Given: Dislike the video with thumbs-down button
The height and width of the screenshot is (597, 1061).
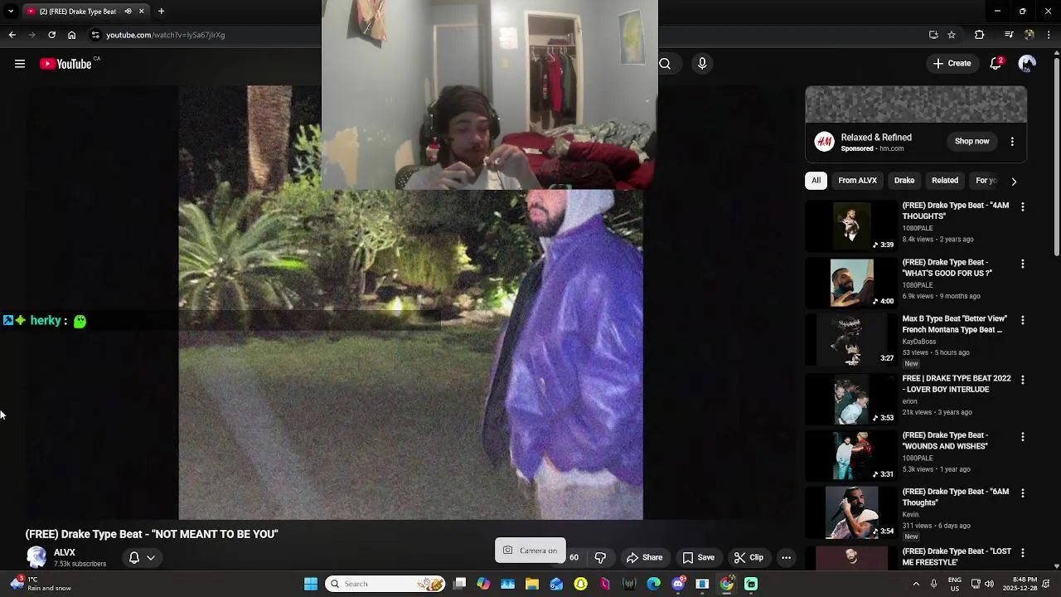Looking at the screenshot, I should (x=600, y=557).
